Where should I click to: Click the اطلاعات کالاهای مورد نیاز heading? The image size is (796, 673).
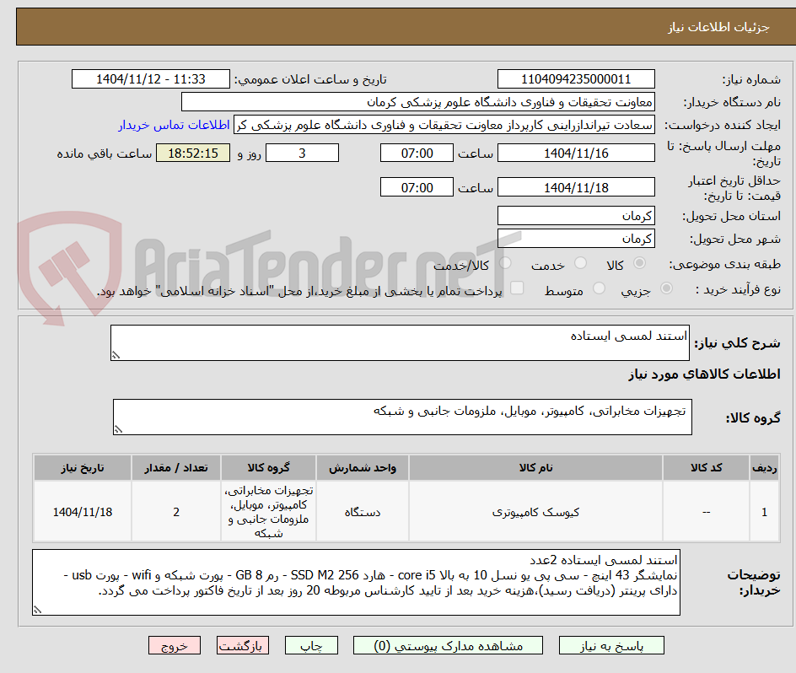(x=704, y=374)
